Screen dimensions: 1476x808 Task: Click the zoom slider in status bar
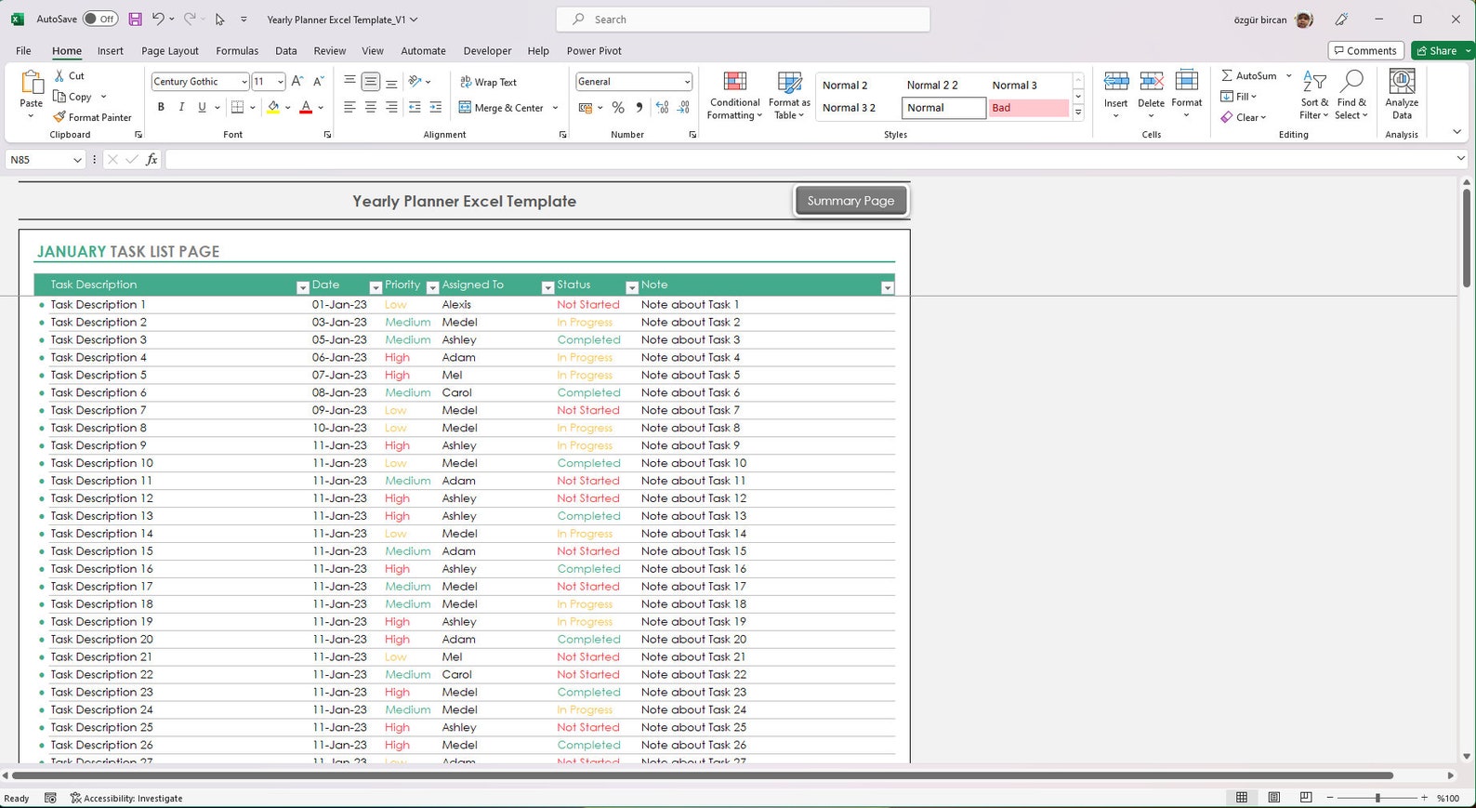1377,798
